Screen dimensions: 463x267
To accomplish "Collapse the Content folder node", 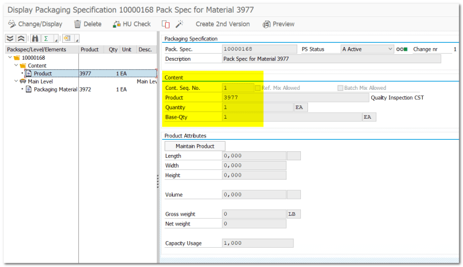I will pos(16,66).
